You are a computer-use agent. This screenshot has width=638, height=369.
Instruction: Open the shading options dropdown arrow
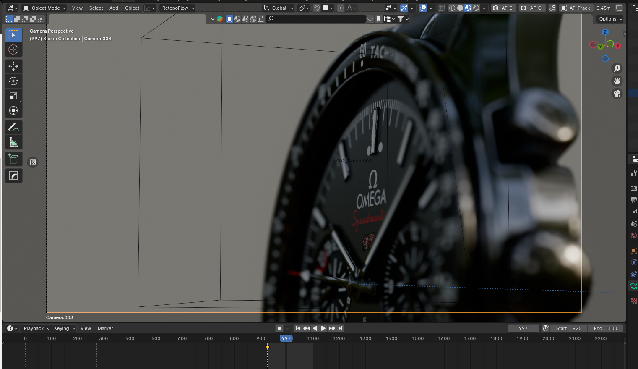point(484,8)
